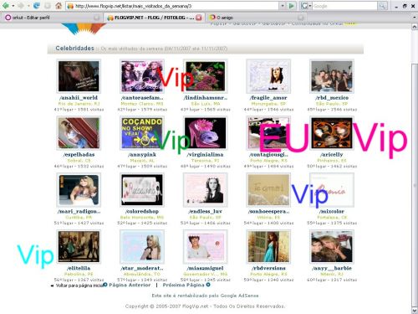The image size is (418, 314).
Task: Open the COÇANDO NO SHOW thumbnail
Action: click(142, 132)
